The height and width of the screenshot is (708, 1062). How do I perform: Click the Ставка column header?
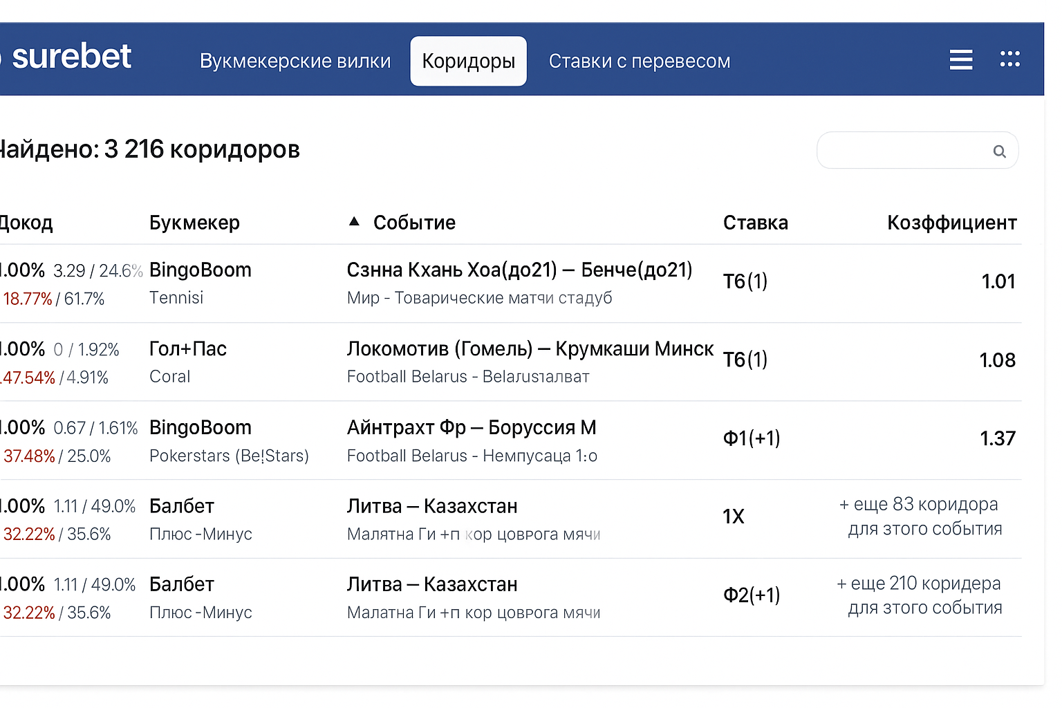tap(755, 222)
